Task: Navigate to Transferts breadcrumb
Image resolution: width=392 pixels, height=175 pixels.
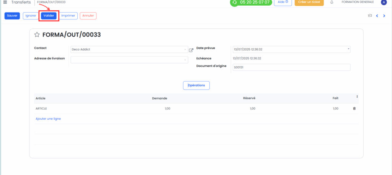Action: 21,2
